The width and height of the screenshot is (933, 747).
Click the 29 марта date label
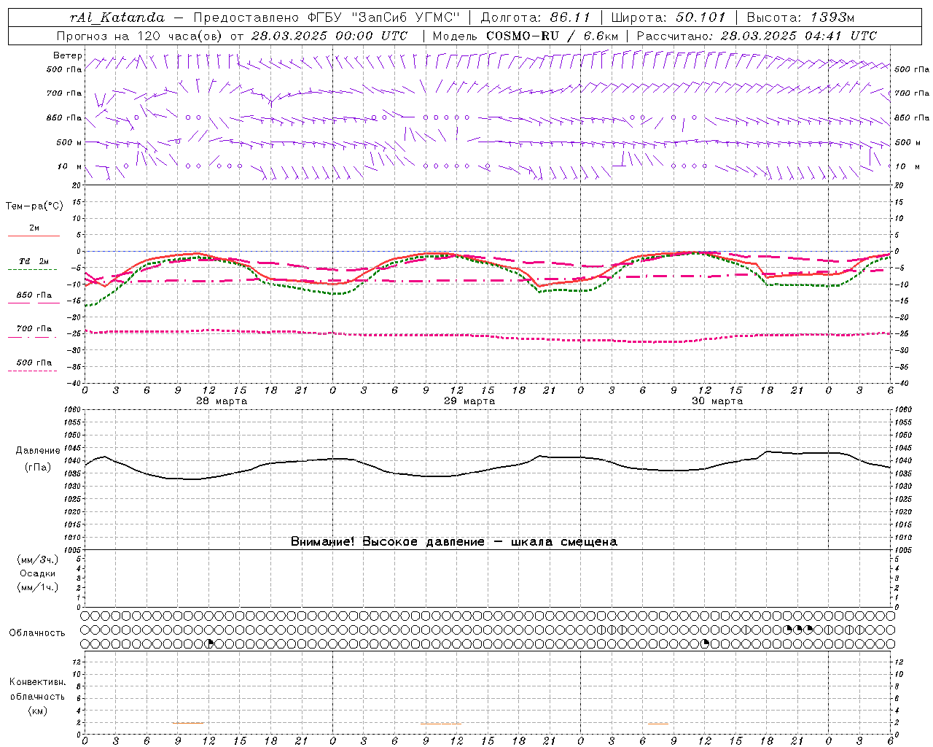[x=469, y=401]
